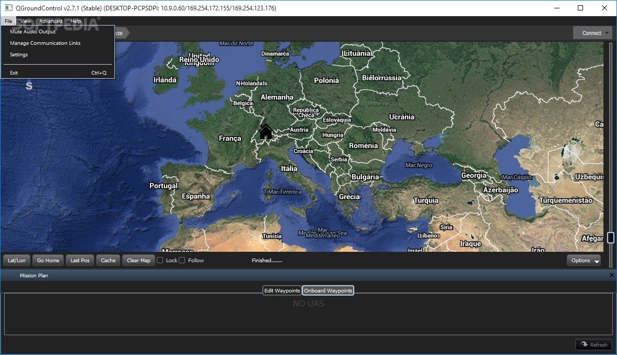
Task: Click the Tunísia label on the map
Action: pos(272,236)
